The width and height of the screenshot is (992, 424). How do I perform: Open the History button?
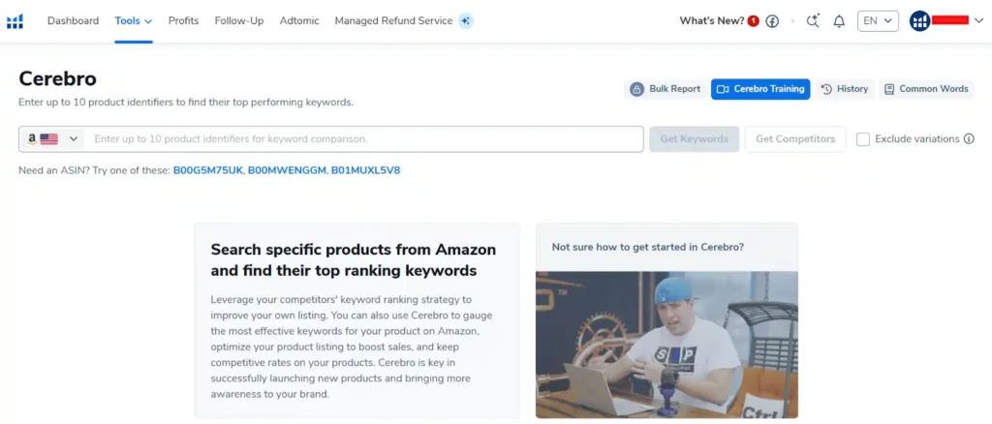(845, 89)
